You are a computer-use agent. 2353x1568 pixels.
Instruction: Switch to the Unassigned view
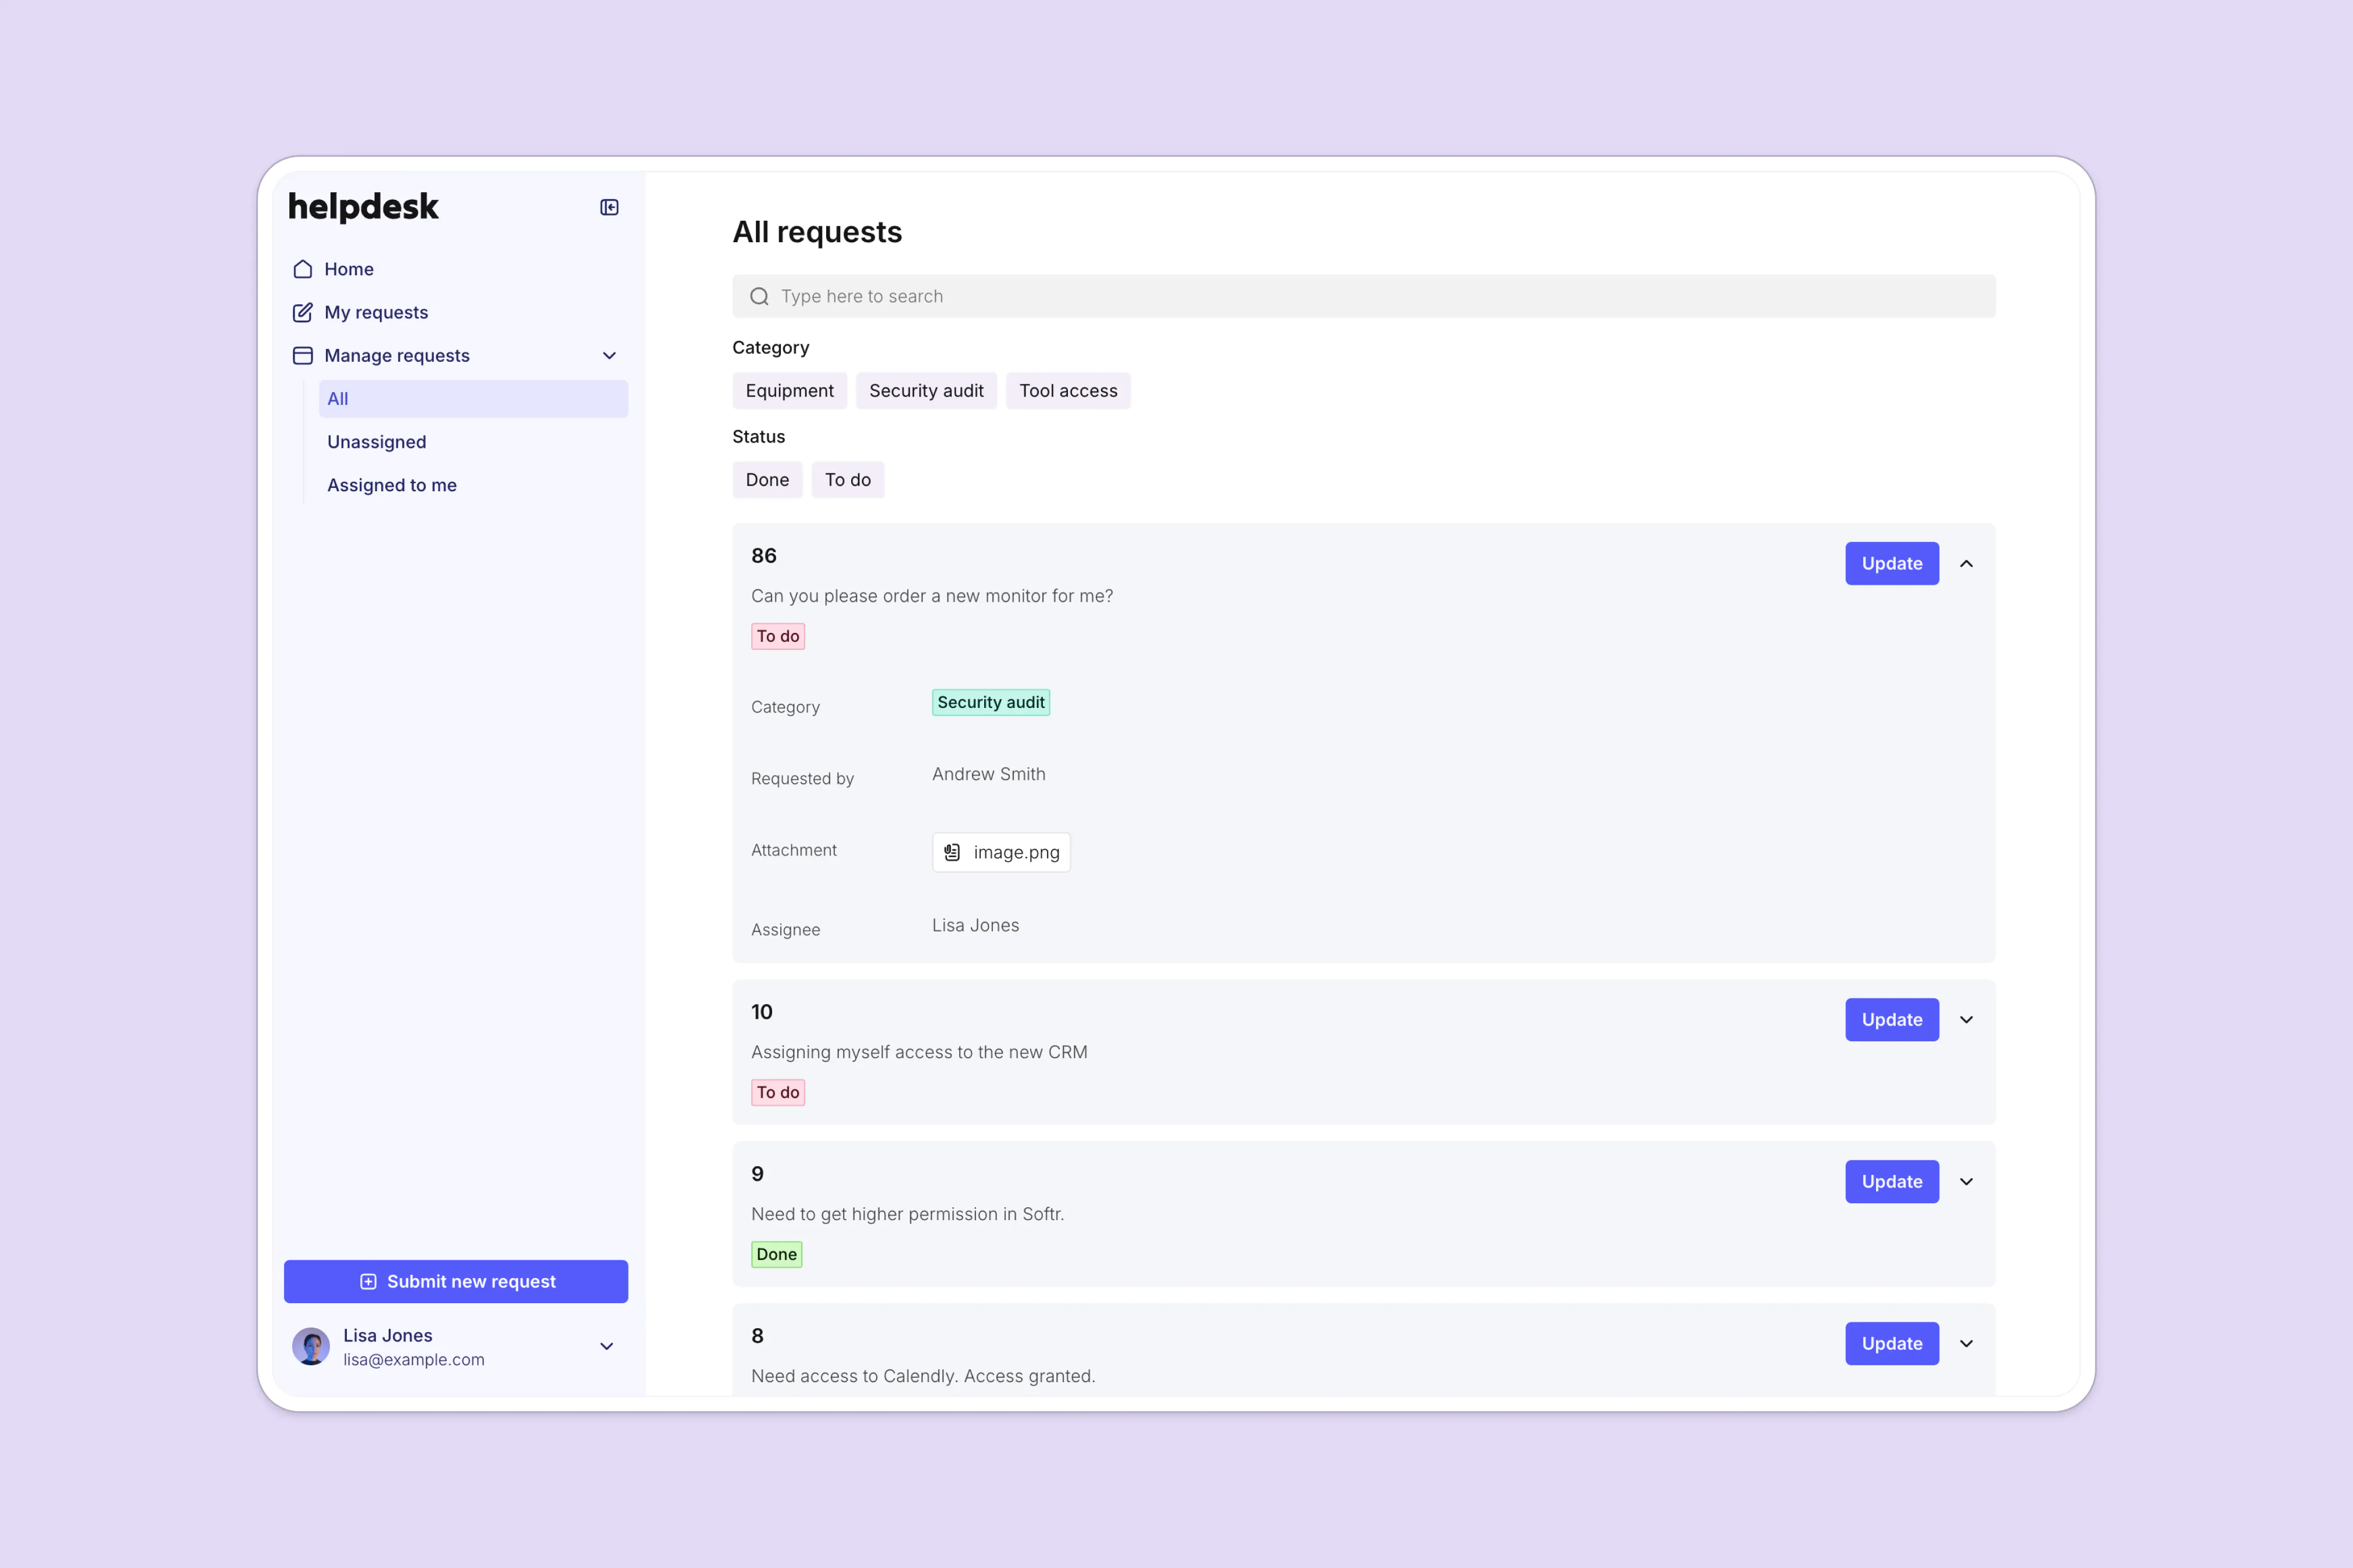pos(376,441)
